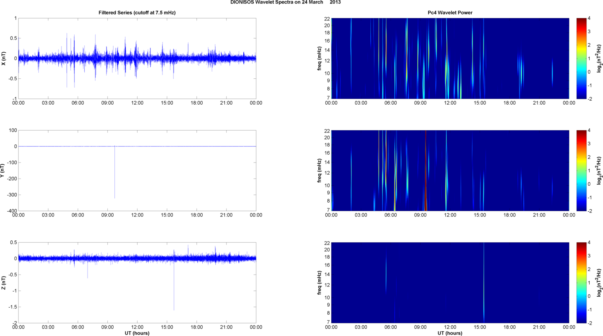Click the log2(nT²/Hz) label of middle colorbar
Screen dimensions: 603x336
coord(599,171)
